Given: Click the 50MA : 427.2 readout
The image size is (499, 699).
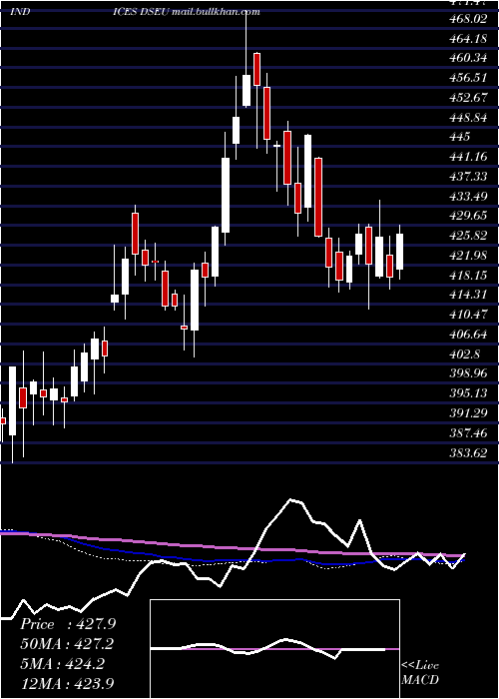Looking at the screenshot, I should click(67, 644).
